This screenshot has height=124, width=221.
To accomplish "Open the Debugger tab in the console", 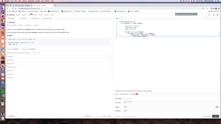I will pos(133,94).
